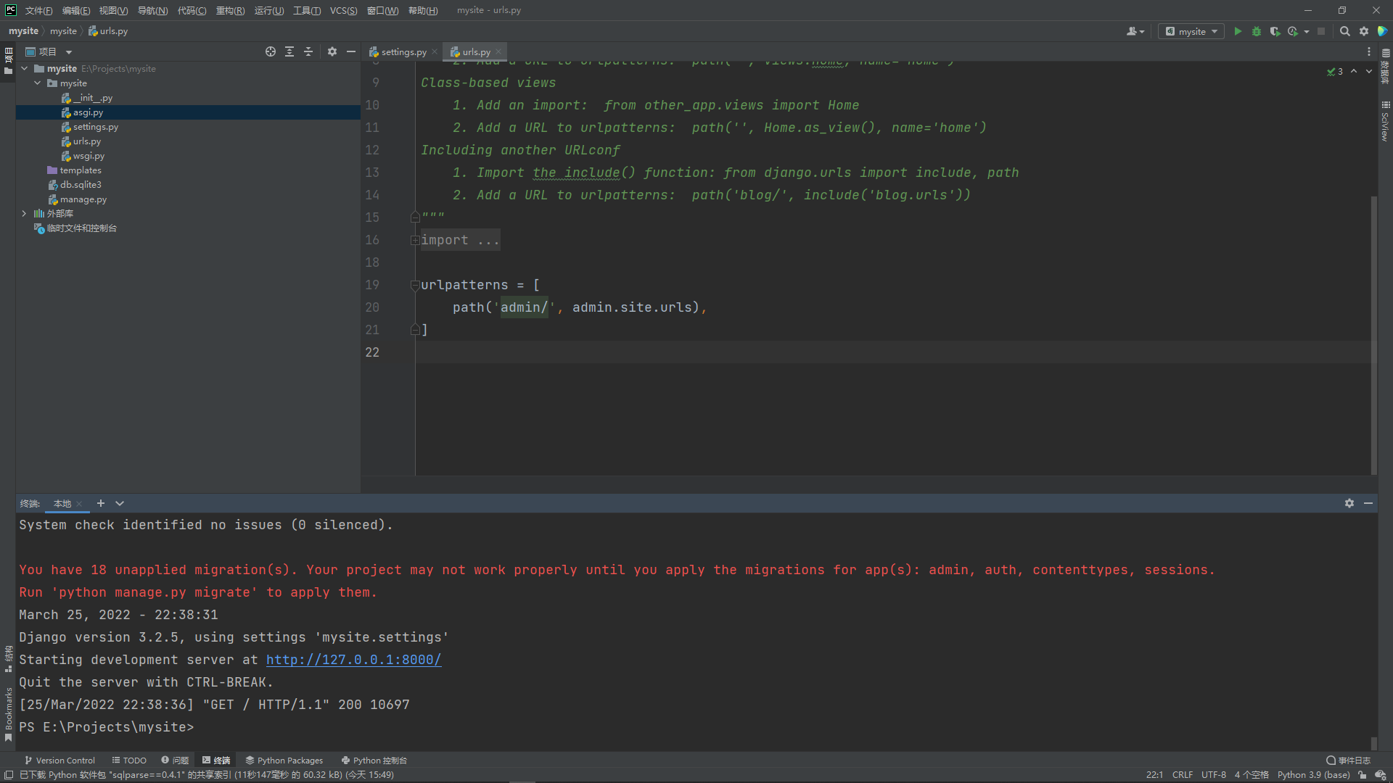This screenshot has height=783, width=1393.
Task: Open the Version Control tool window
Action: coord(59,761)
